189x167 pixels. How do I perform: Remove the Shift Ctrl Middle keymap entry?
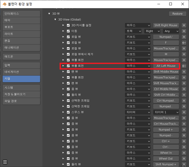(184, 95)
